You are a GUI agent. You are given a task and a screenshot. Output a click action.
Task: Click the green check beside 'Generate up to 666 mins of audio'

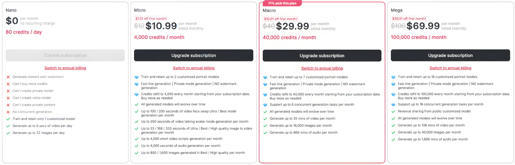click(x=265, y=133)
